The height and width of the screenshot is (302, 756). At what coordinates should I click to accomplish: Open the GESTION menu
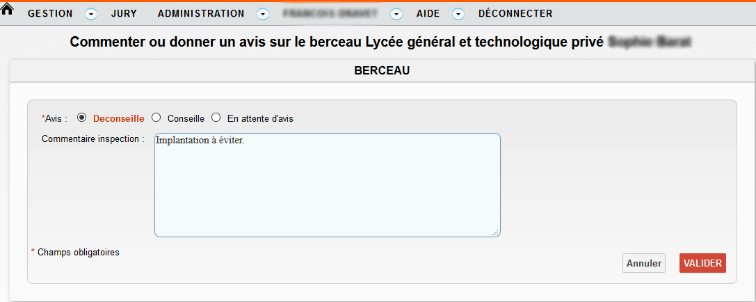point(50,14)
